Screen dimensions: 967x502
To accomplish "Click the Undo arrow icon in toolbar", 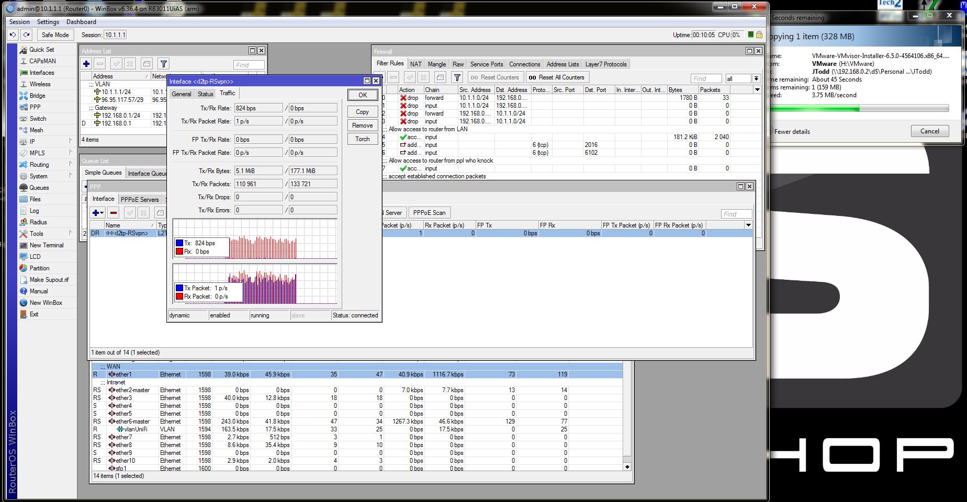I will [x=13, y=35].
